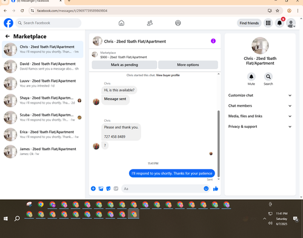Screen dimensions: 303x238
Task: Open the Scuba conversation in list
Action: tap(42, 117)
